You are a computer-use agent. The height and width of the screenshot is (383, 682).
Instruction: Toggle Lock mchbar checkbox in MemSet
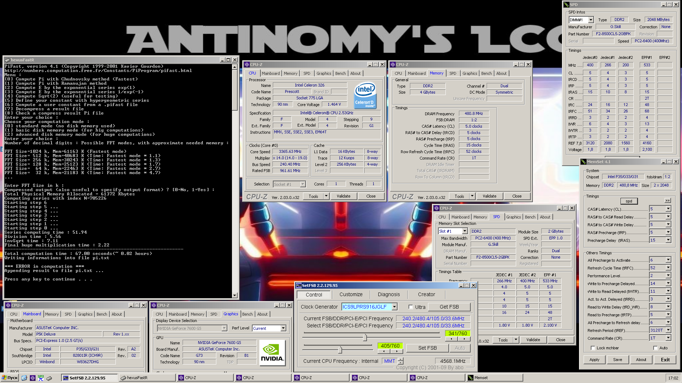593,348
